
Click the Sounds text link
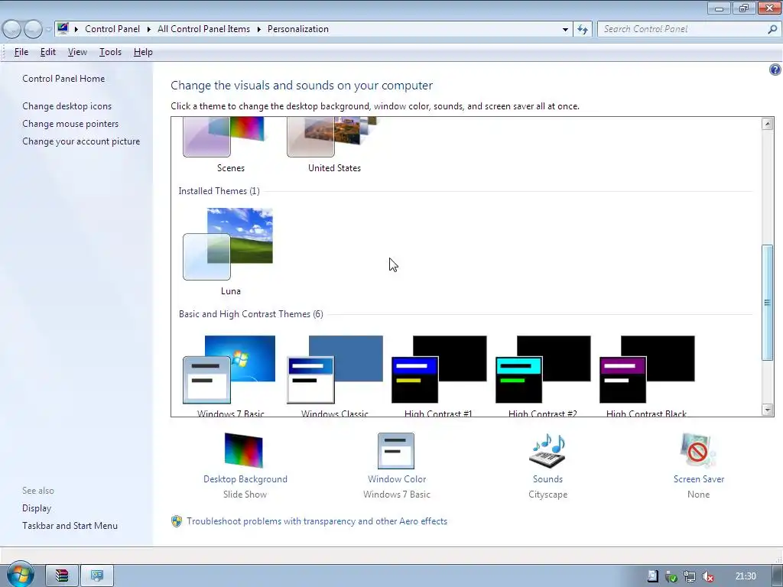[547, 479]
